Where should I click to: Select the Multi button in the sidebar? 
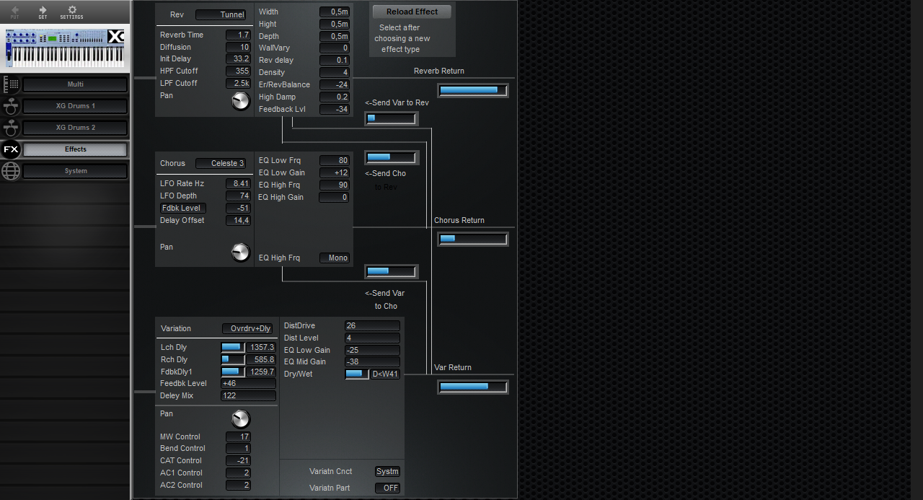point(75,84)
